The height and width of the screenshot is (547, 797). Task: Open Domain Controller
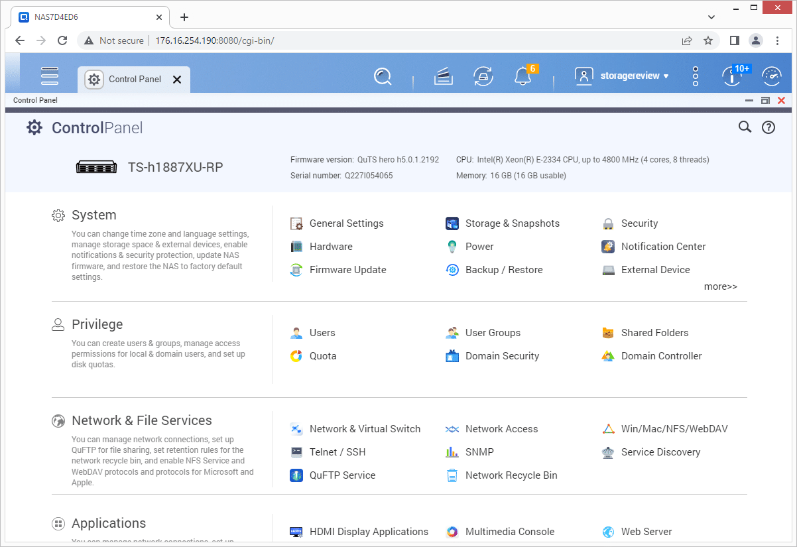coord(652,356)
